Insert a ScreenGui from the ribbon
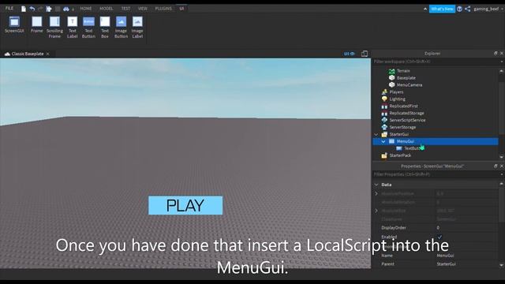The height and width of the screenshot is (284, 505). coord(14,24)
